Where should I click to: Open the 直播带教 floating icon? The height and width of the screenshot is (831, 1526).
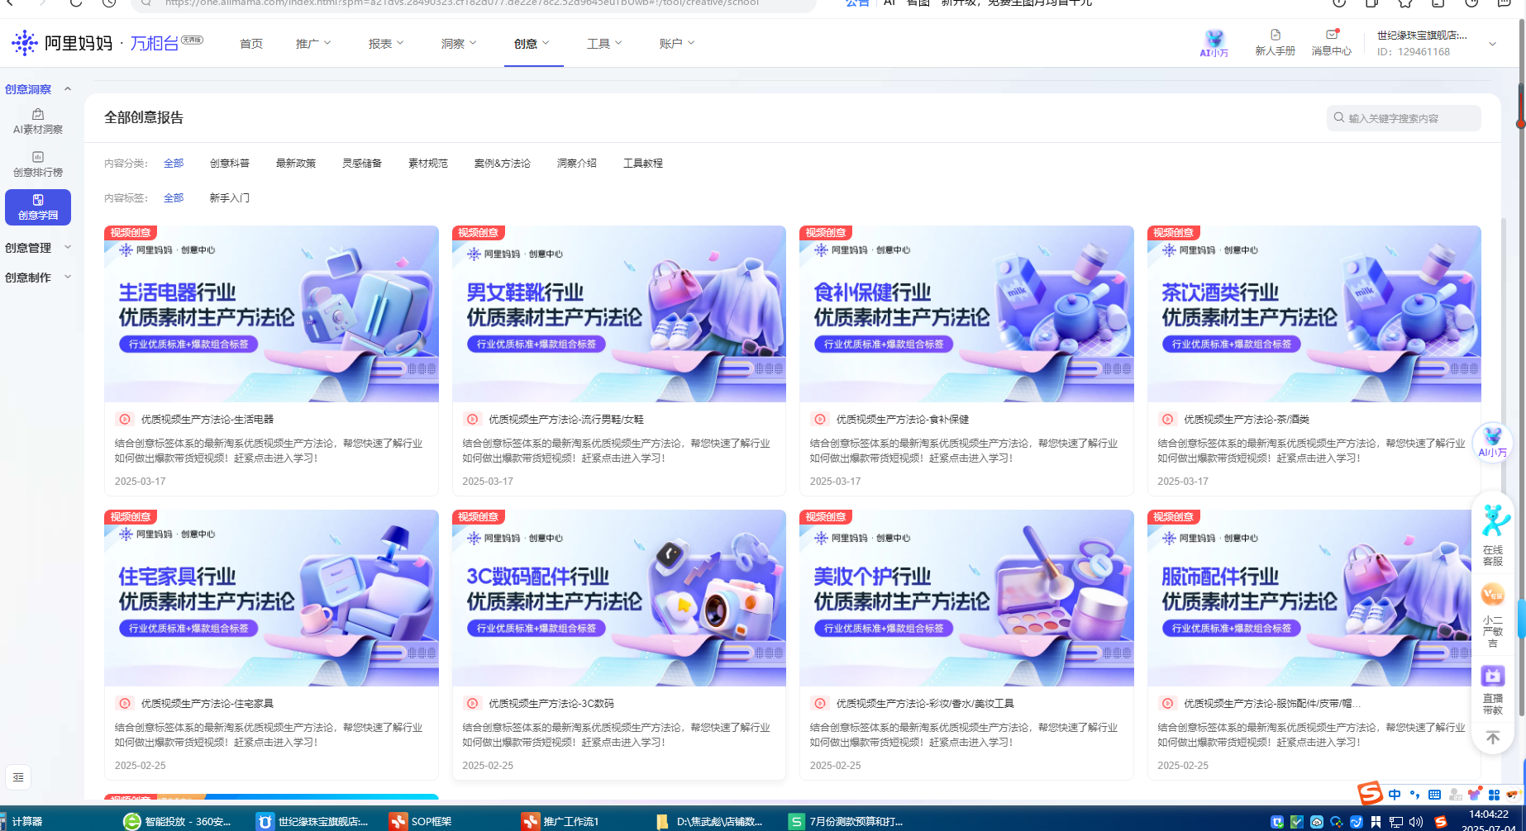[1493, 690]
